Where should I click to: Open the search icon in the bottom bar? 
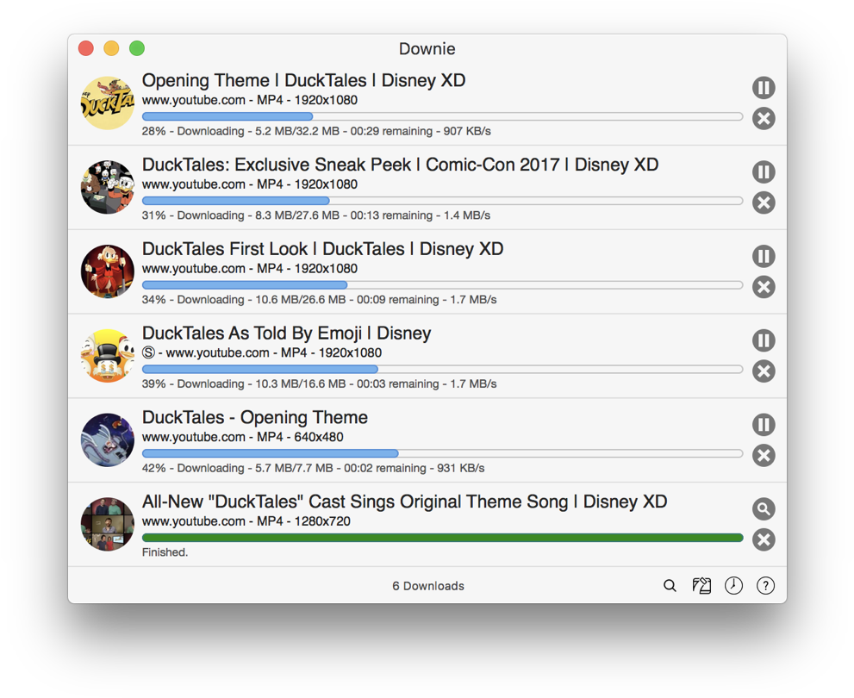670,586
